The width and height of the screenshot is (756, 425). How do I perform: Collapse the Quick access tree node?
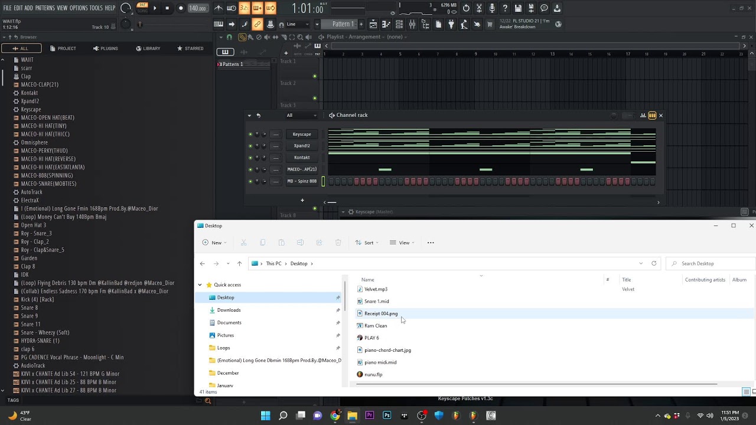tap(200, 285)
